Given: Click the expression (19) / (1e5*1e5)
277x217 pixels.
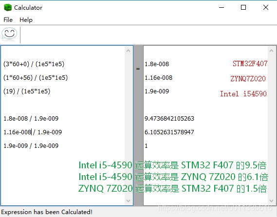Looking at the screenshot, I should click(x=27, y=91).
